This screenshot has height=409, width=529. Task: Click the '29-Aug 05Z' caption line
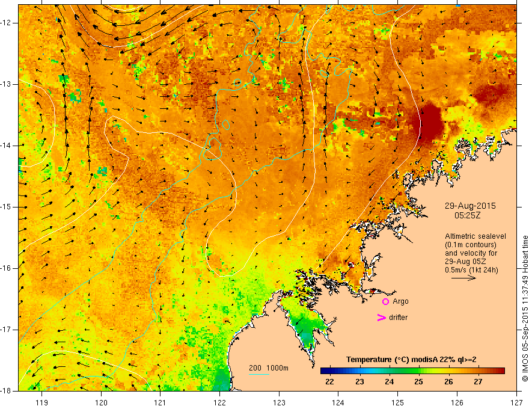pyautogui.click(x=466, y=262)
